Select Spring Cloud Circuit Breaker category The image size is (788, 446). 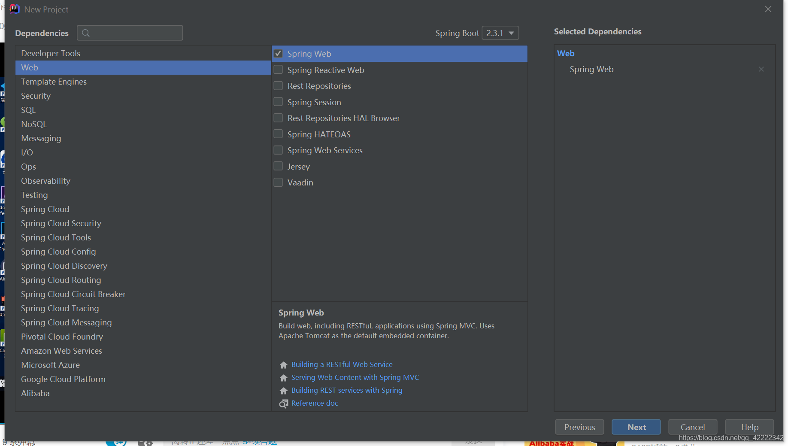[143, 294]
